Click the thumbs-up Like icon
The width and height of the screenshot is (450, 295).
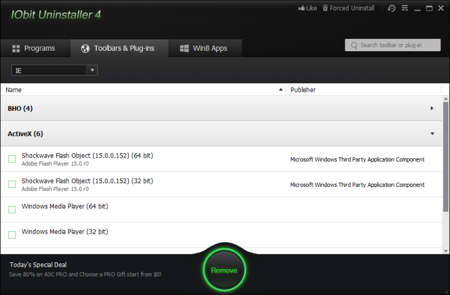coord(300,8)
